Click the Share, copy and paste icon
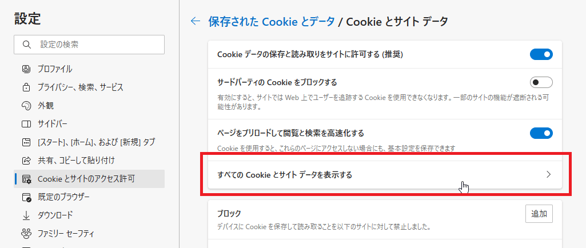The height and width of the screenshot is (248, 586). (26, 161)
